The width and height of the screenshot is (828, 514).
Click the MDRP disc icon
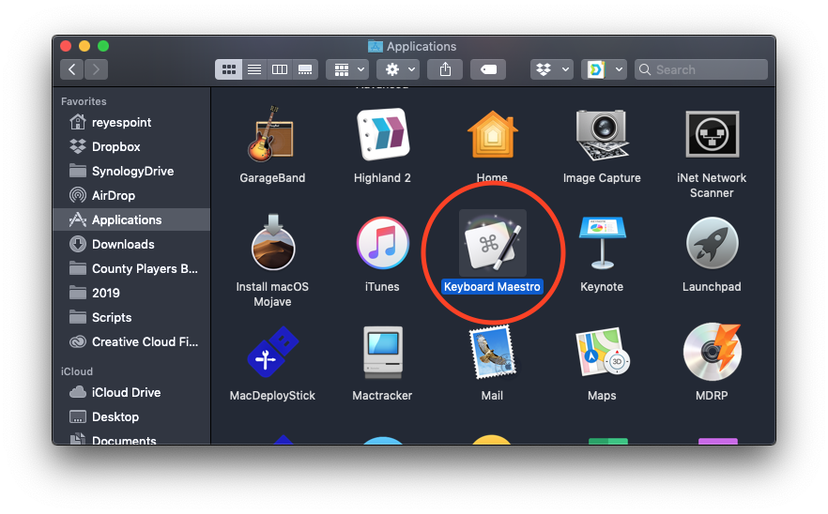pos(712,352)
